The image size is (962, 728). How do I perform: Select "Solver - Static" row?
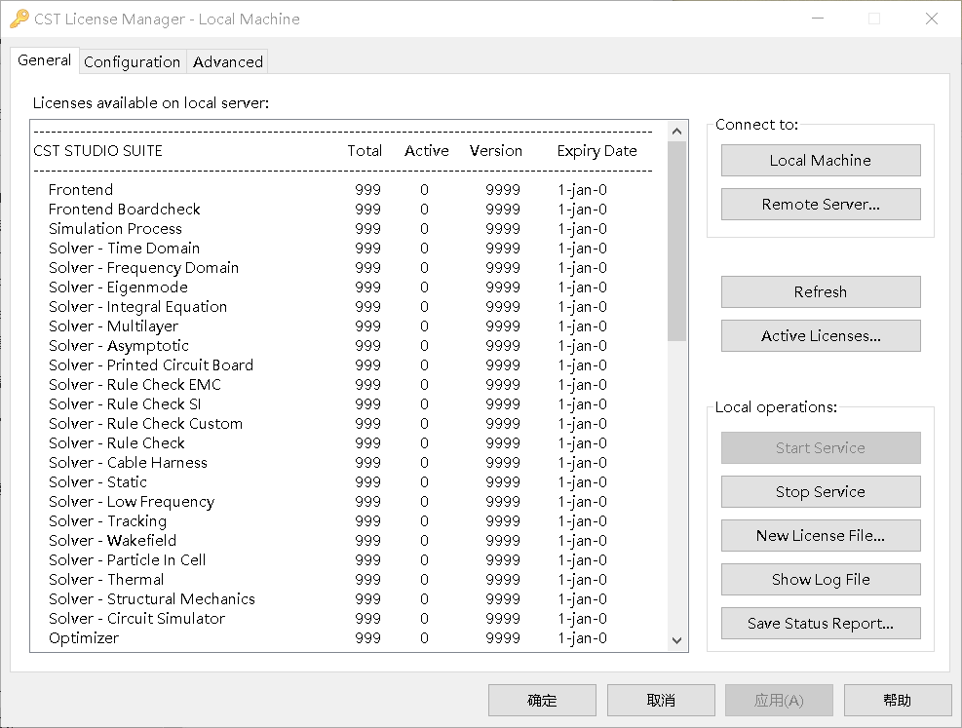(327, 482)
